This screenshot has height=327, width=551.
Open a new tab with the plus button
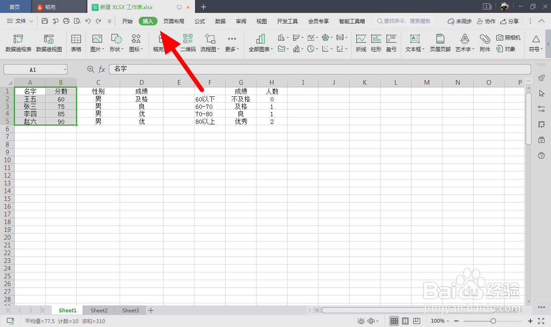204,7
